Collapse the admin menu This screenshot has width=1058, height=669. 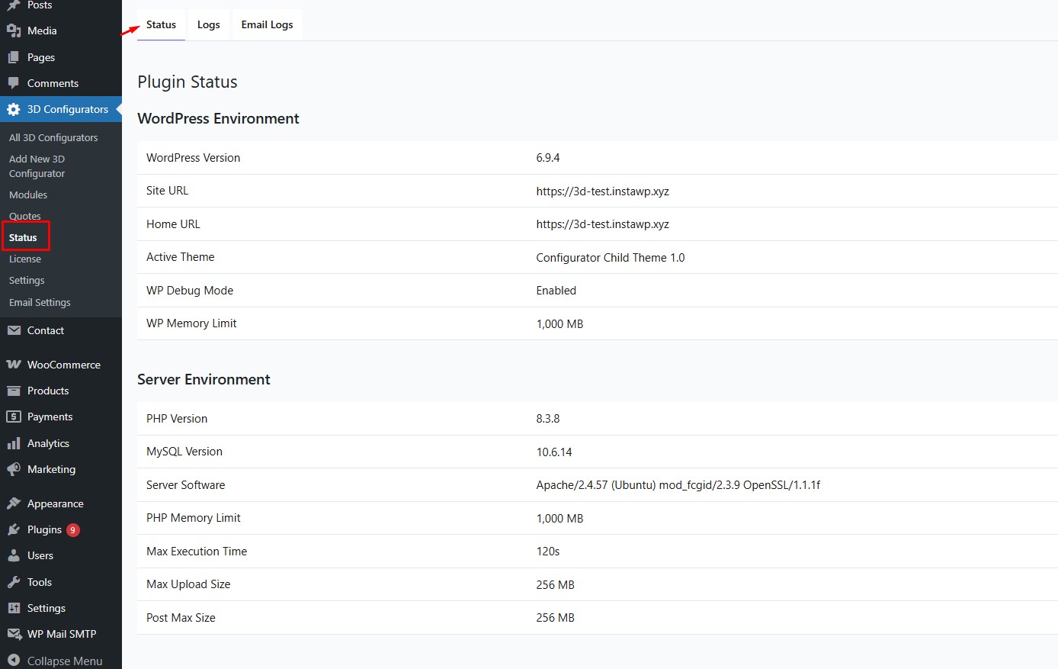[55, 661]
